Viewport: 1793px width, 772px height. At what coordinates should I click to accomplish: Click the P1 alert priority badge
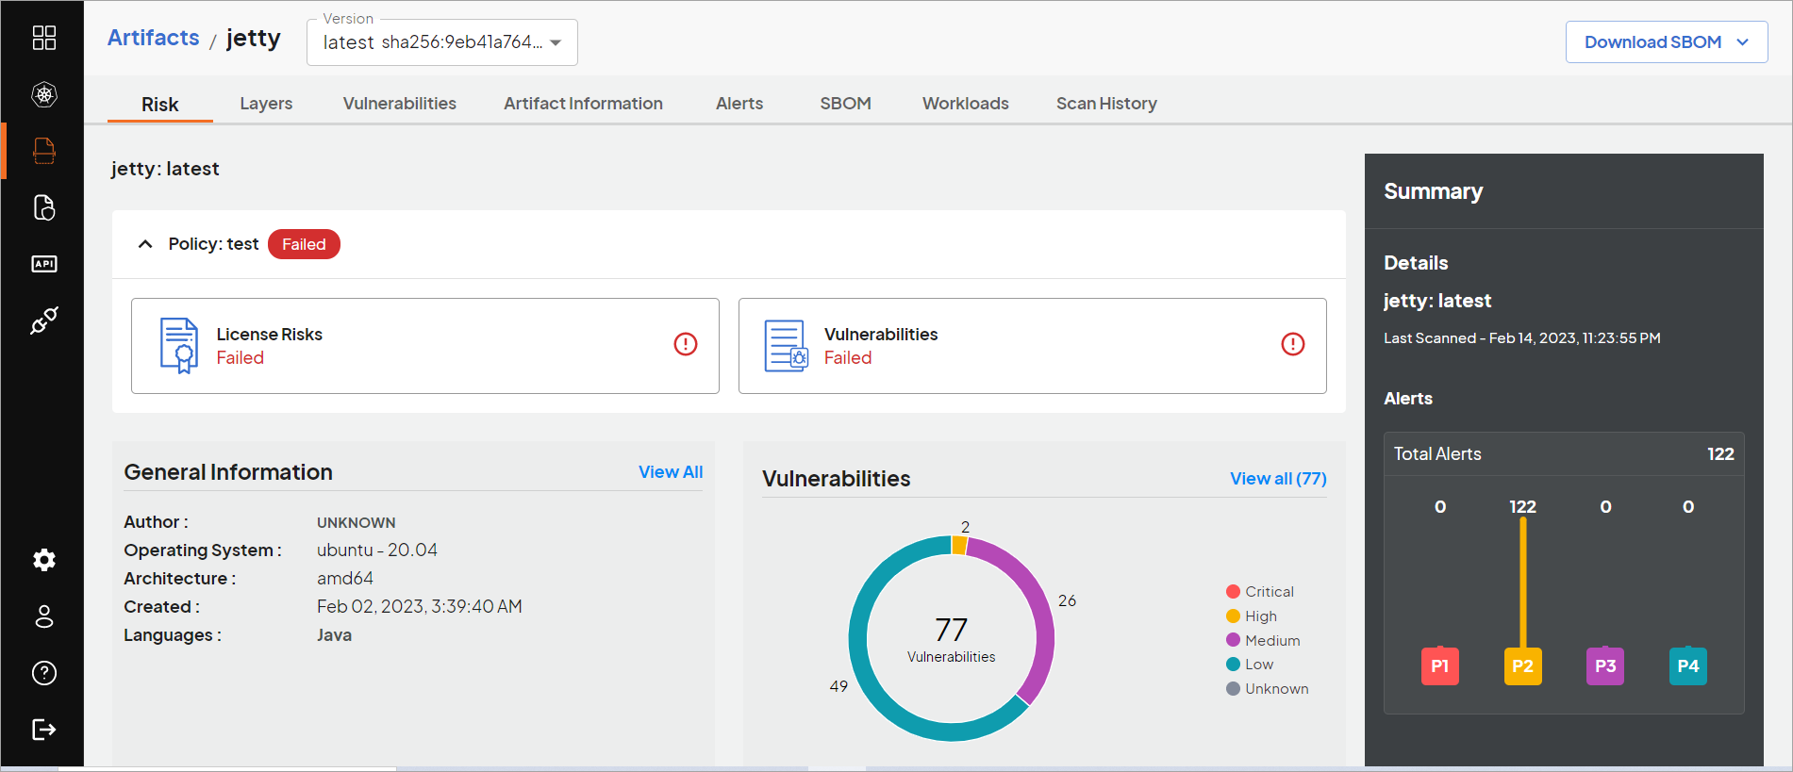tap(1440, 665)
